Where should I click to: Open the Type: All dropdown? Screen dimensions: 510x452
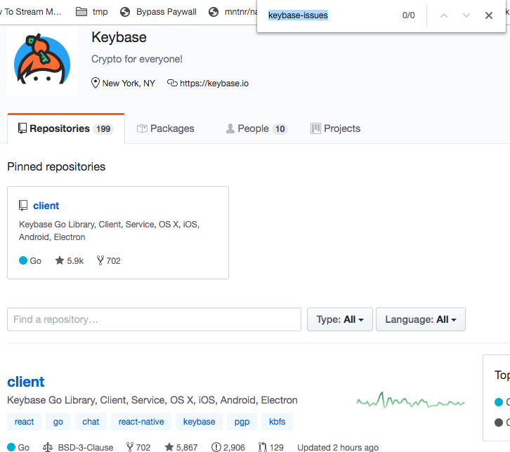pyautogui.click(x=339, y=319)
